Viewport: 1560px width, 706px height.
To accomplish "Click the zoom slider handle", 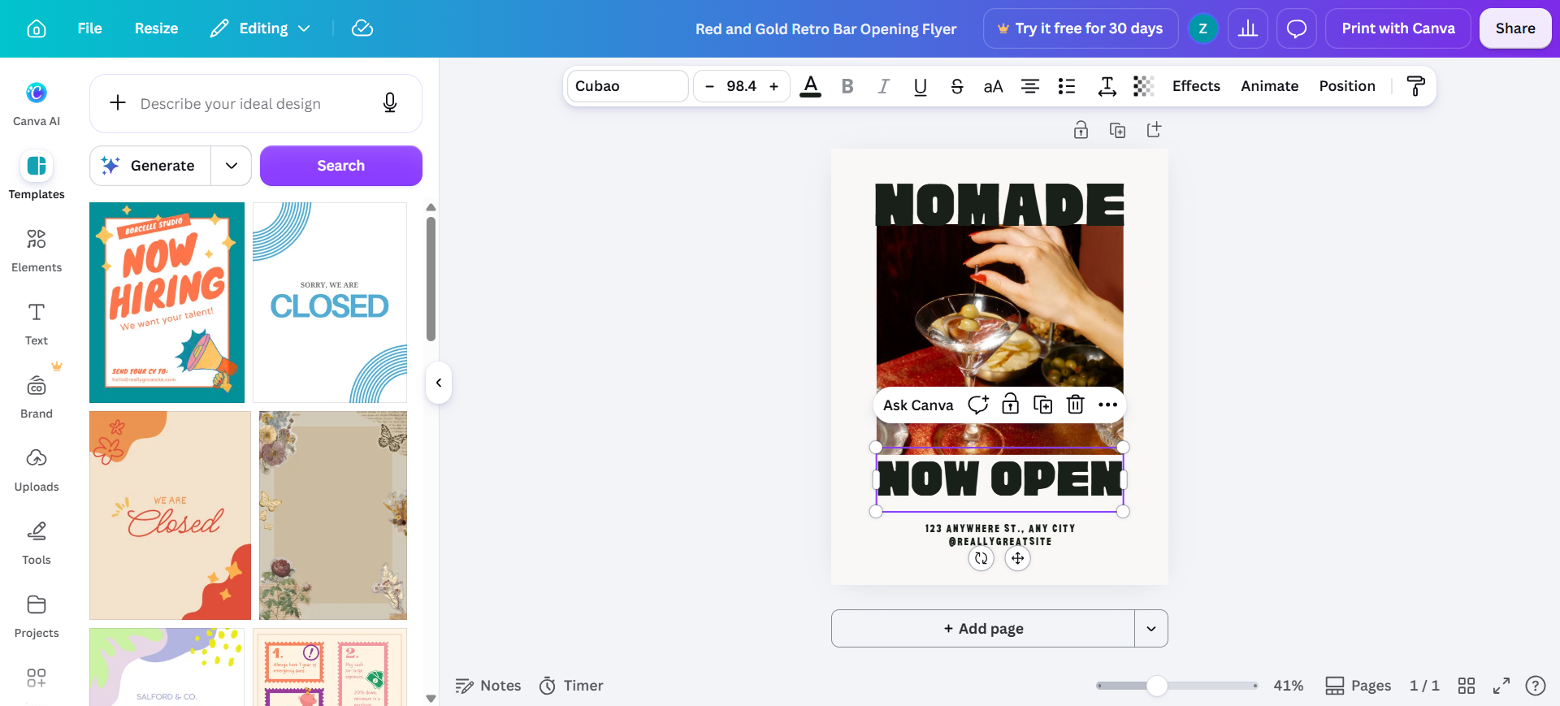I will [1157, 686].
